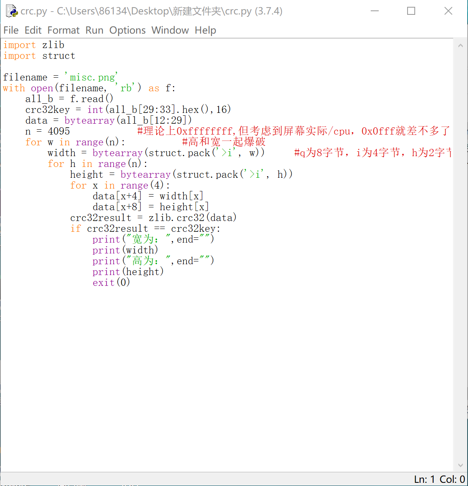Open the Window menu

pos(170,30)
